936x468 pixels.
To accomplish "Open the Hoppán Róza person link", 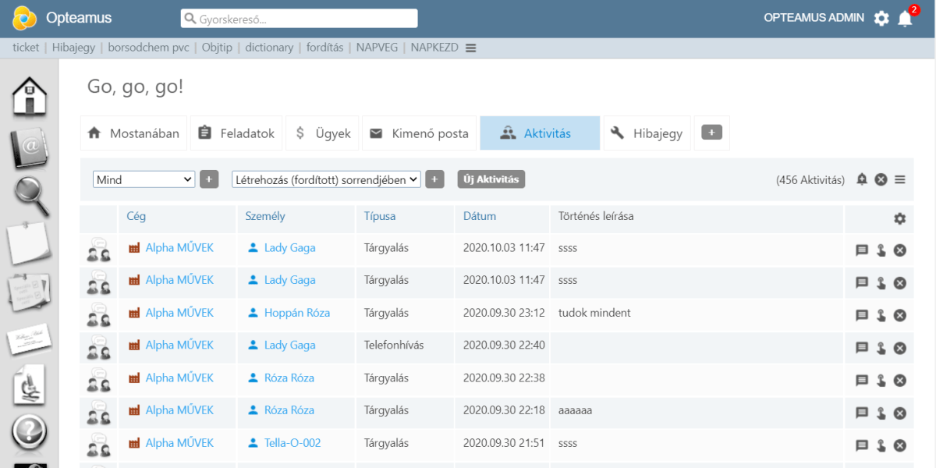I will [296, 313].
